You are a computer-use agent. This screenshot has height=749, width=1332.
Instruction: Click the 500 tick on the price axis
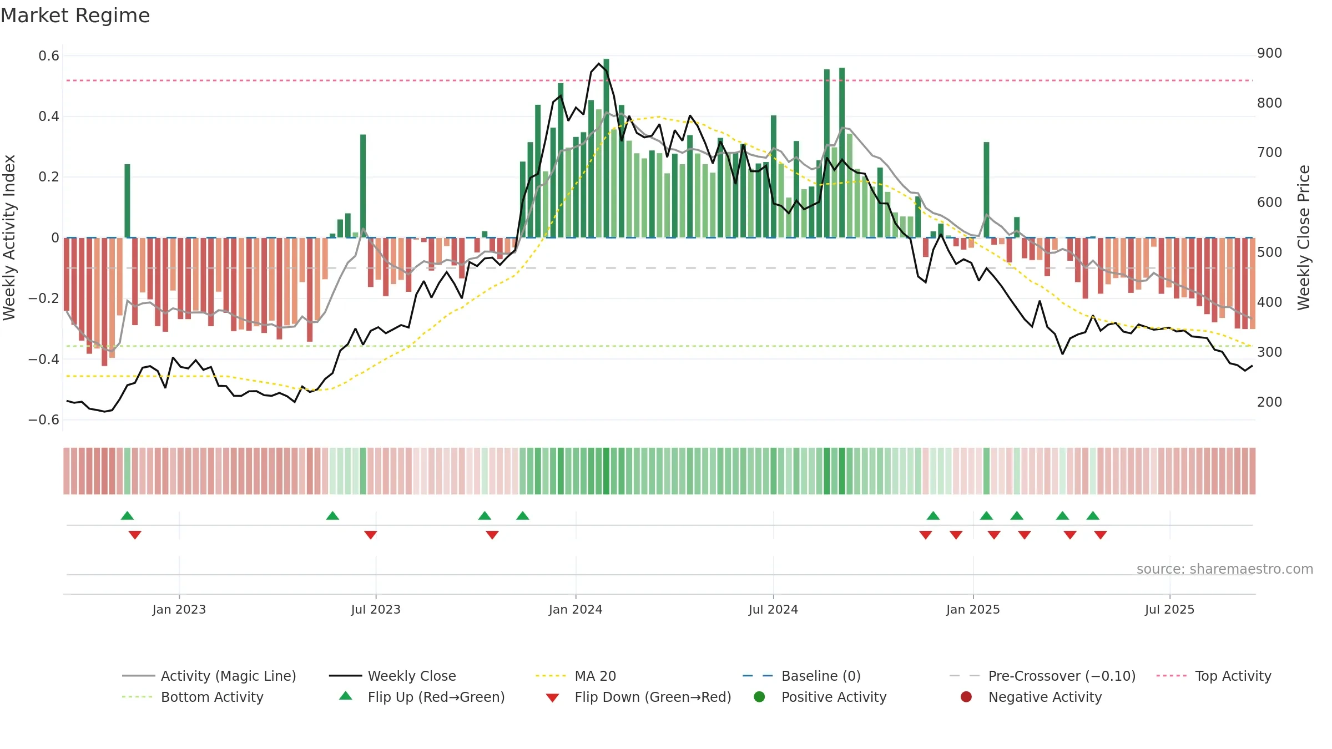(x=1270, y=252)
